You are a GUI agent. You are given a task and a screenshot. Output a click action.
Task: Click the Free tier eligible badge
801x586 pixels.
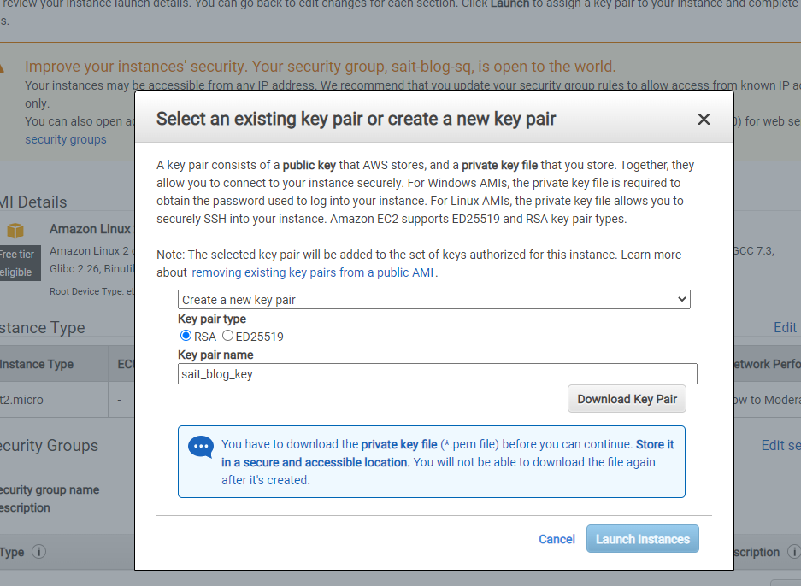pyautogui.click(x=17, y=263)
